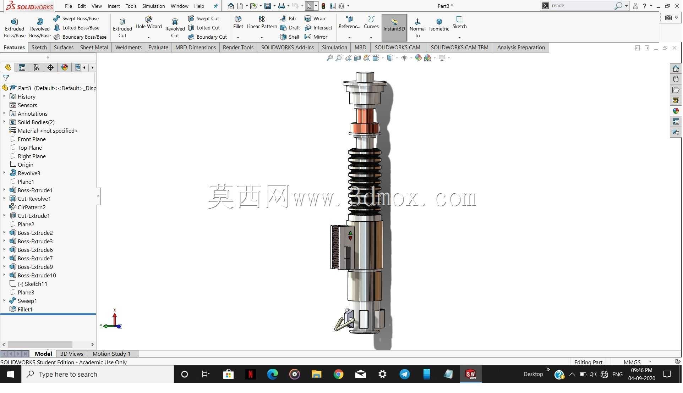Viewport: 683px width, 393px height.
Task: Select the Extruded Boss/Base tool
Action: point(15,28)
